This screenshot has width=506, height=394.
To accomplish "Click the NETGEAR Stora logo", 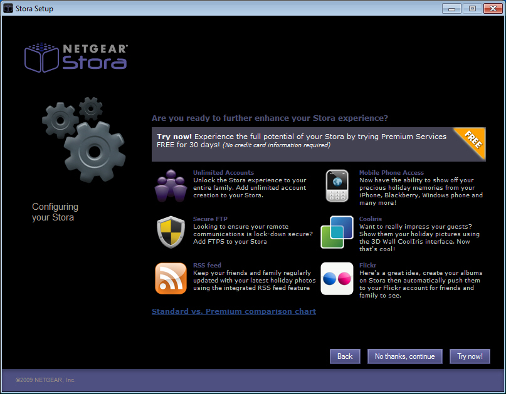I will click(76, 57).
